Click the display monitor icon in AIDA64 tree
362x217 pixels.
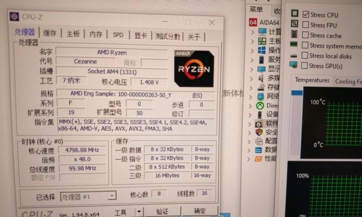click(x=261, y=69)
